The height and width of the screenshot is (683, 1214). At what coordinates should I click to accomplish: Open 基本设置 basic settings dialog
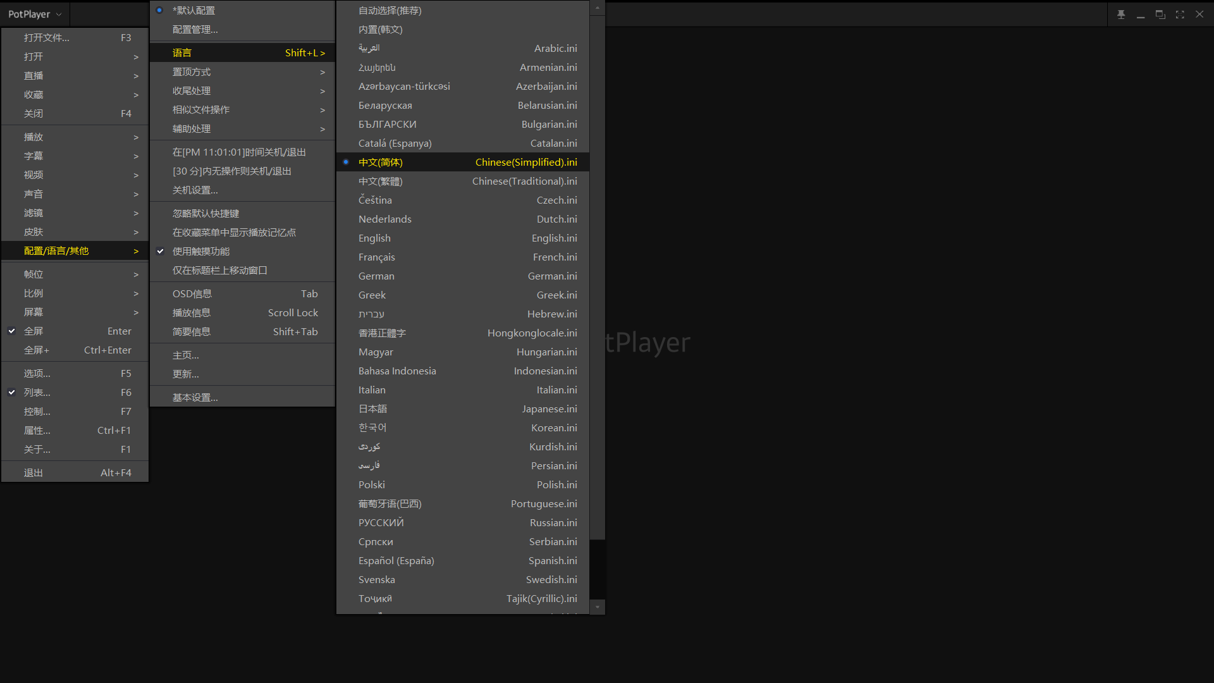[x=195, y=397]
